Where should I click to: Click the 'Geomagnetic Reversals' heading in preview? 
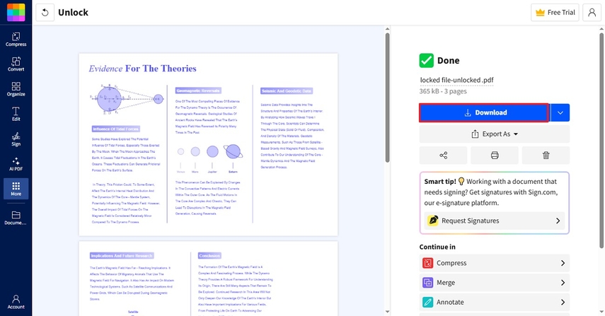198,90
